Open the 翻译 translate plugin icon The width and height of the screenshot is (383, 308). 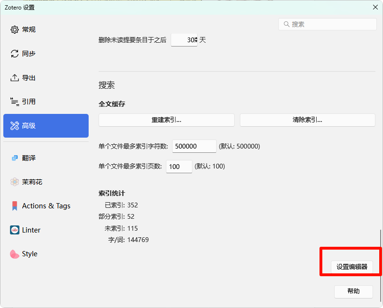[15, 158]
